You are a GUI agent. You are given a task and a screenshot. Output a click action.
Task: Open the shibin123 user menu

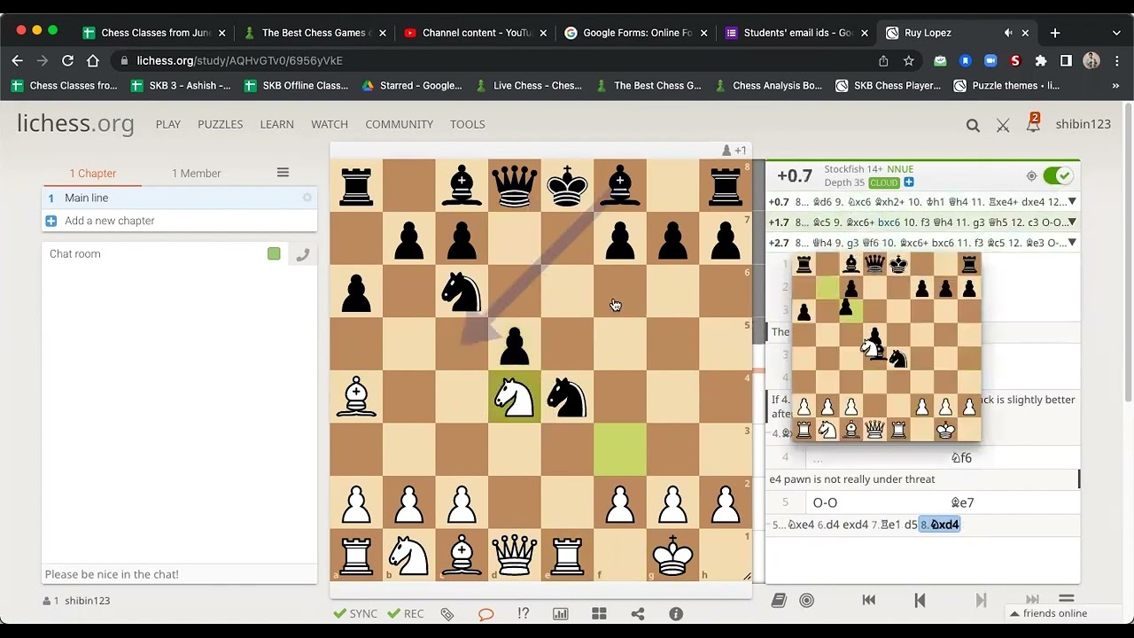pyautogui.click(x=1083, y=124)
